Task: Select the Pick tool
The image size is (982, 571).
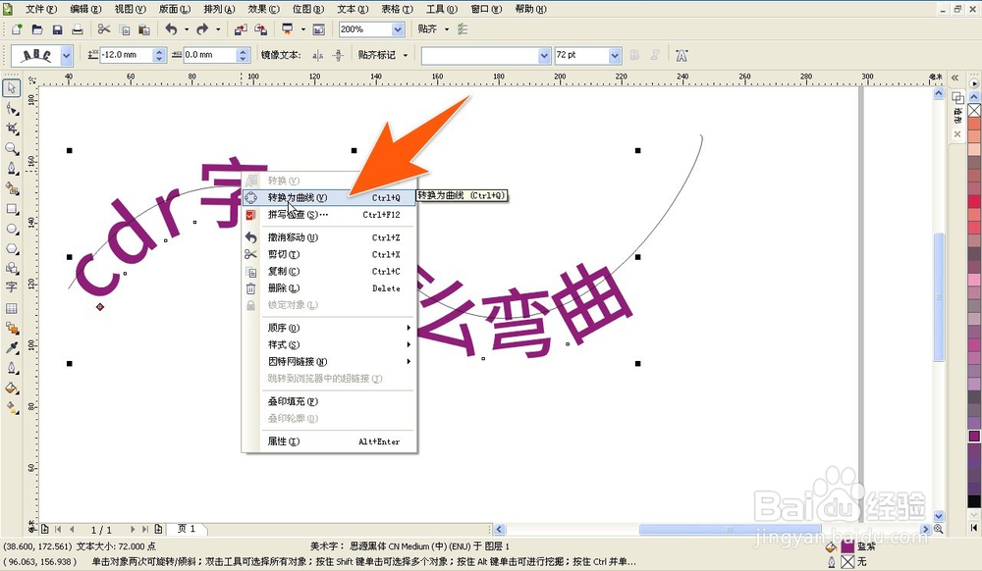Action: coord(13,88)
